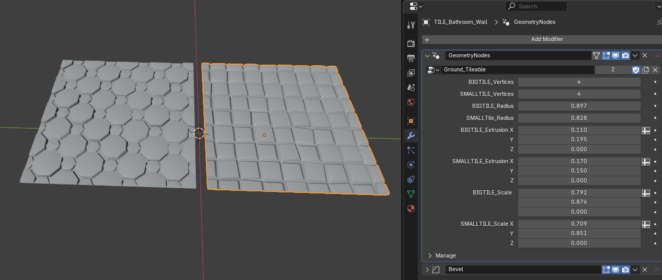This screenshot has height=280, width=662.
Task: Edit the Ground_Tileable node group name
Action: pyautogui.click(x=518, y=69)
